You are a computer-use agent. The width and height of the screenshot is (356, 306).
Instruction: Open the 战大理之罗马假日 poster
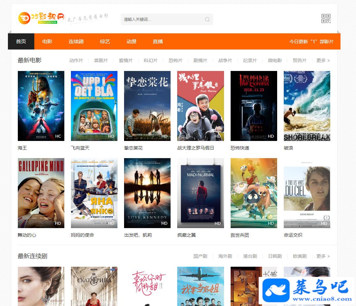(x=201, y=106)
